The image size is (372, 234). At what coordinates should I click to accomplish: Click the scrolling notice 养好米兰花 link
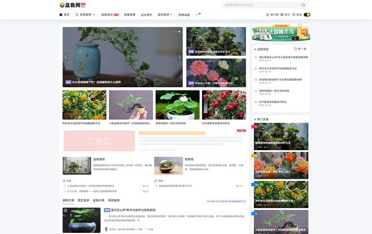228,201
